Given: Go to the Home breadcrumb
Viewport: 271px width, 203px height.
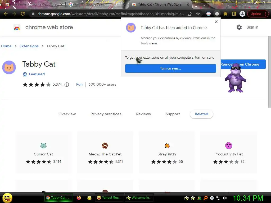Looking at the screenshot, I should click(6, 46).
